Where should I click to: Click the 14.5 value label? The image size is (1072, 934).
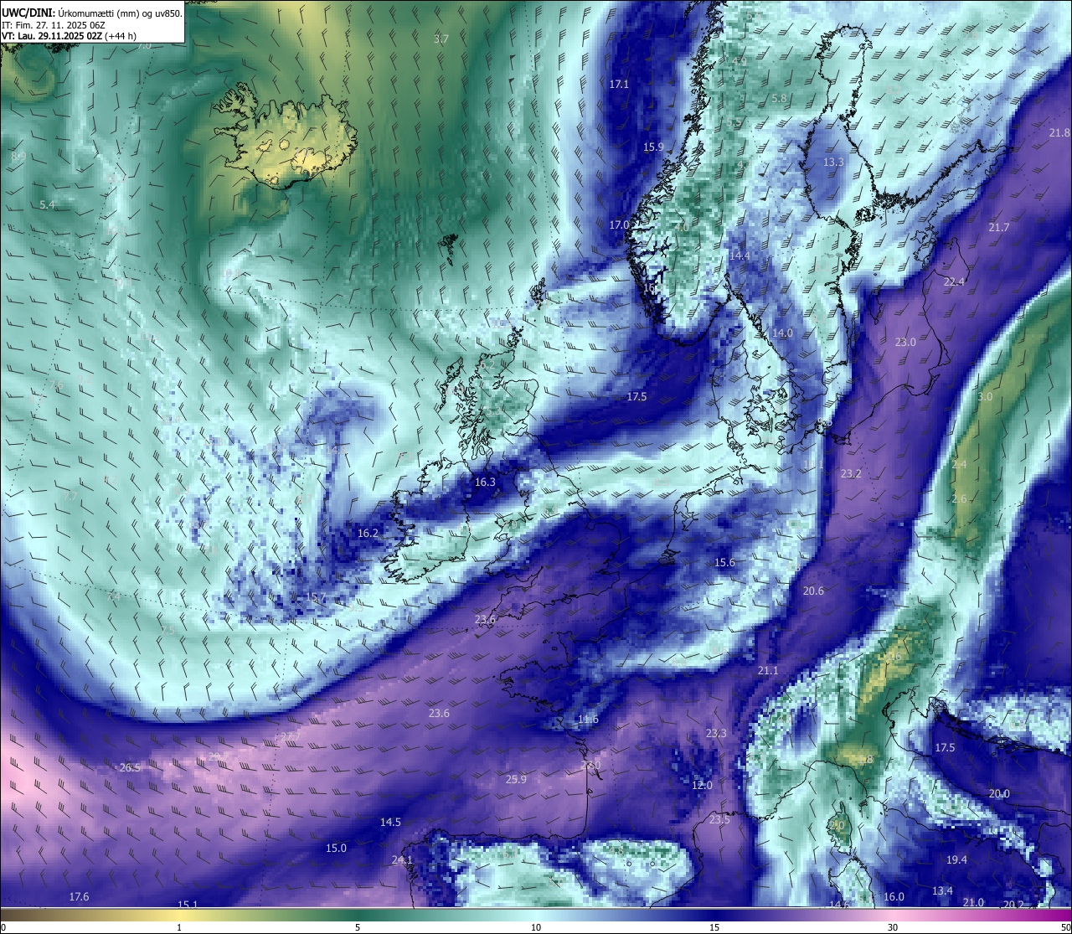390,823
